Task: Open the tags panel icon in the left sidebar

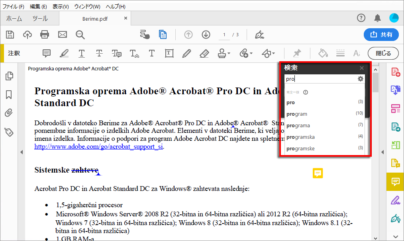Action: [9, 132]
